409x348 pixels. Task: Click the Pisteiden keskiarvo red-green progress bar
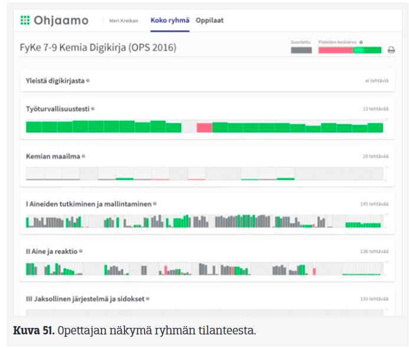(x=349, y=50)
